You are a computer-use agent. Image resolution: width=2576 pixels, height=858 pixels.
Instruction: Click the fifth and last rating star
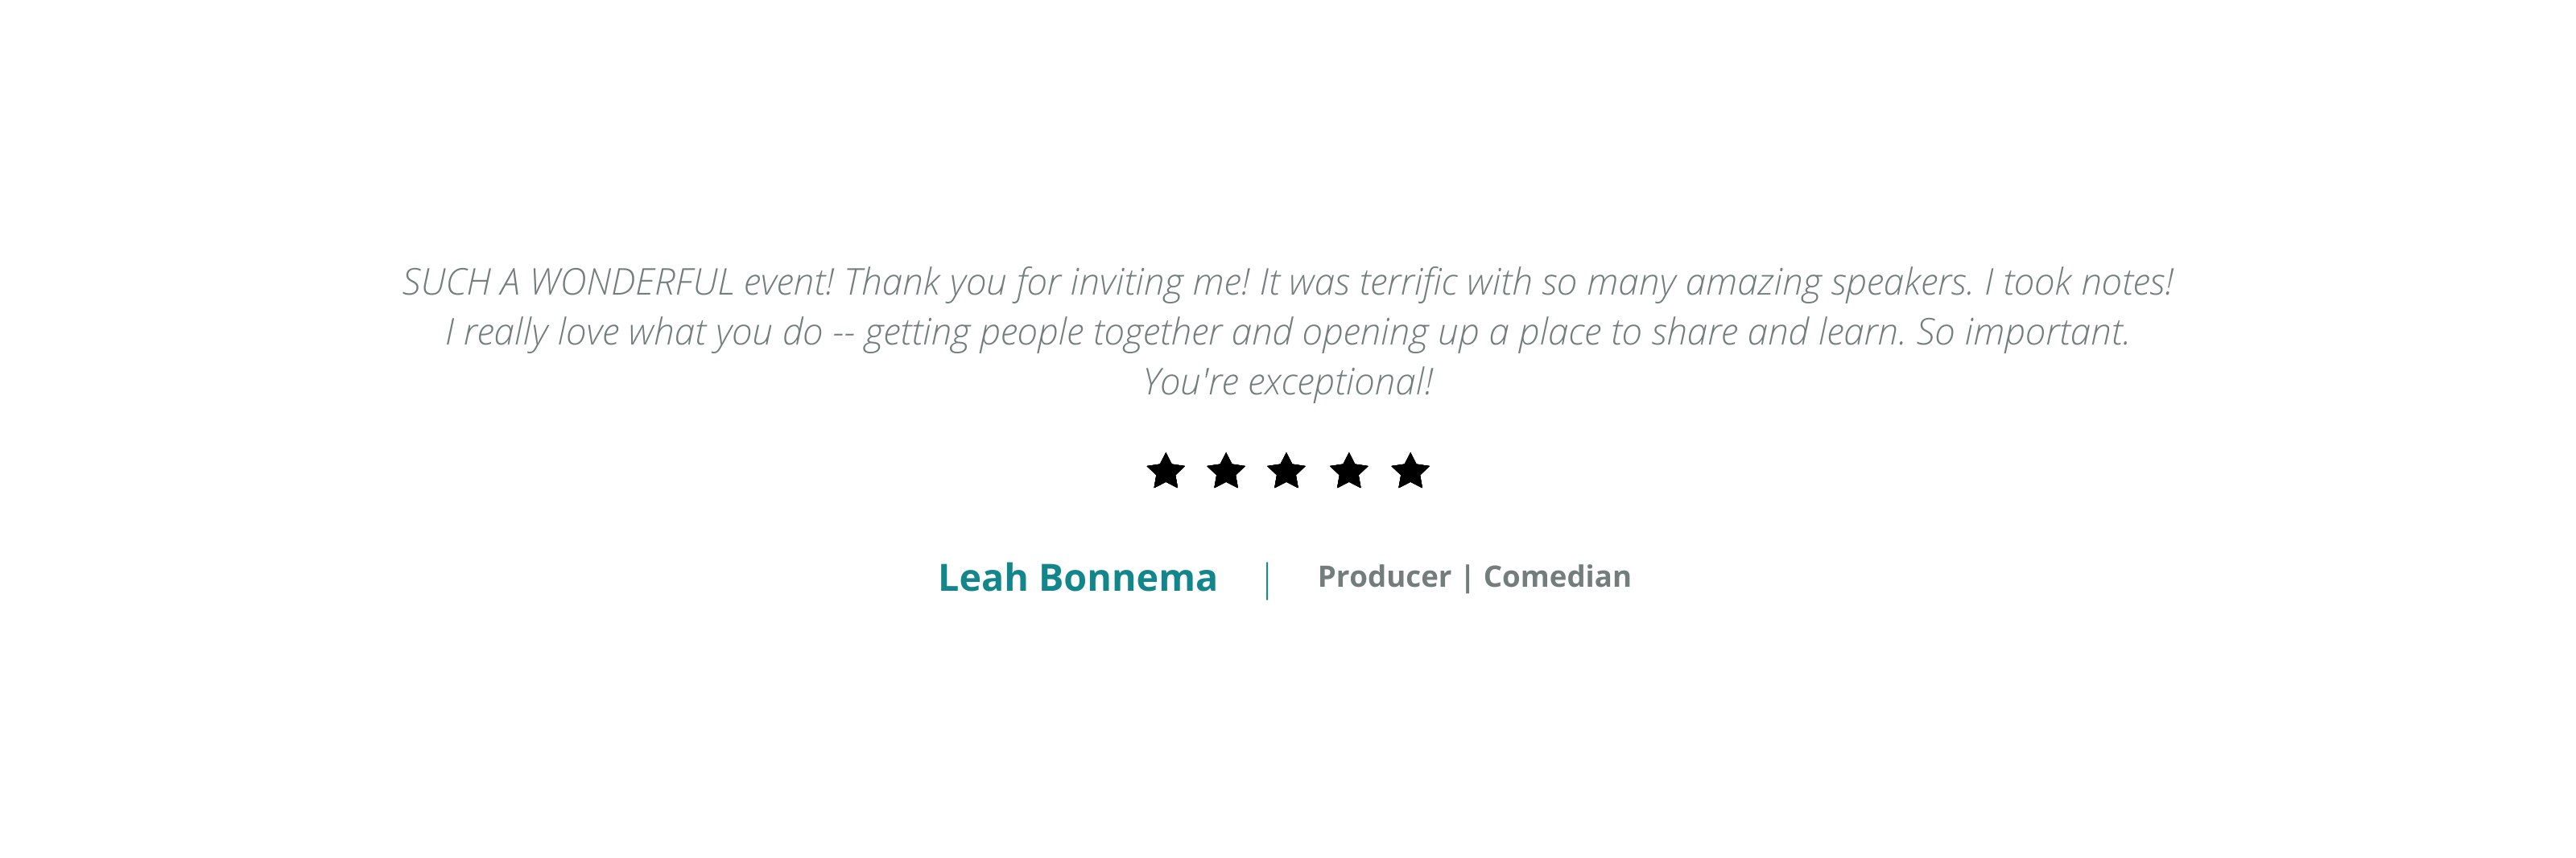[x=1410, y=471]
